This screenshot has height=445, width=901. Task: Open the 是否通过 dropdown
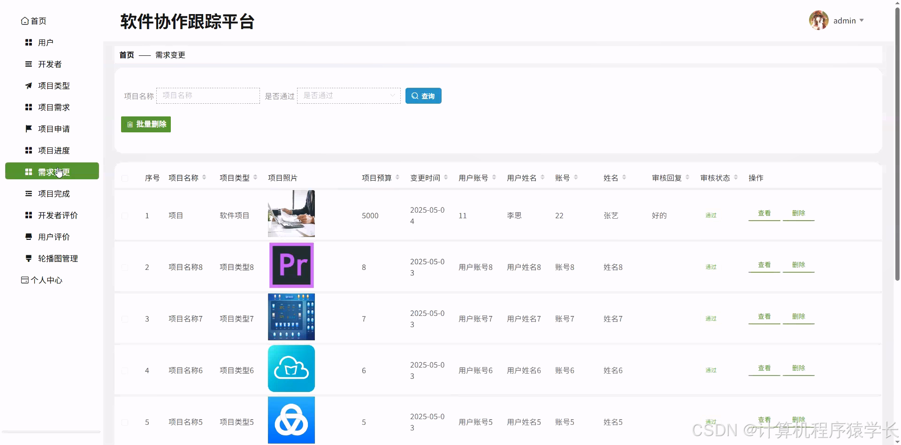pyautogui.click(x=349, y=95)
